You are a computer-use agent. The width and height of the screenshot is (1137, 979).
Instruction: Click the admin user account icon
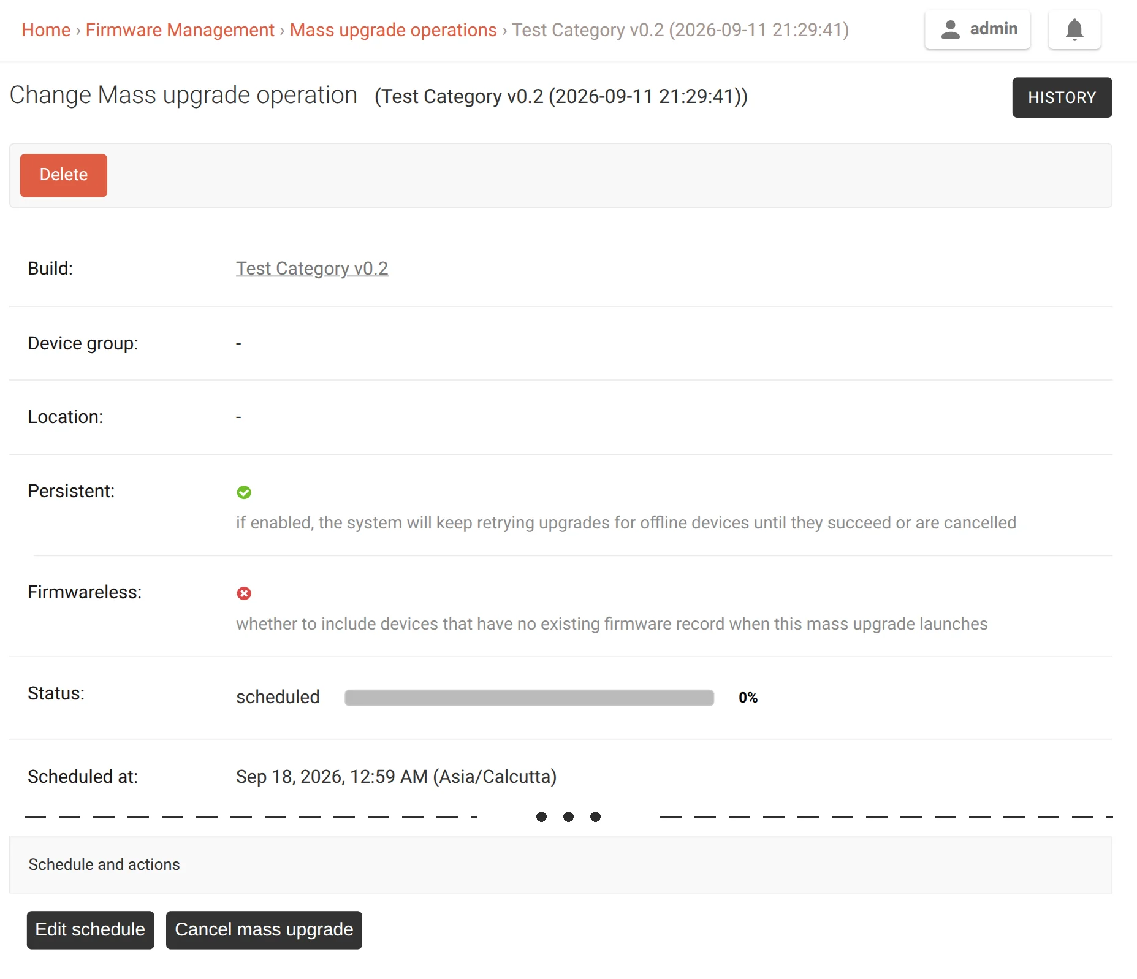point(950,29)
